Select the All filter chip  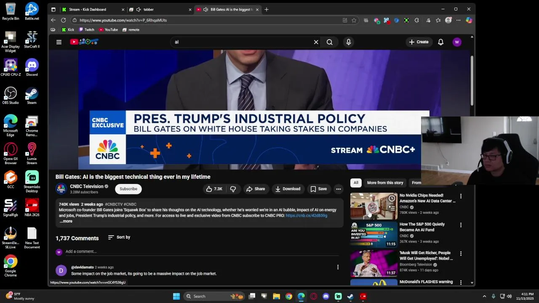tap(356, 183)
